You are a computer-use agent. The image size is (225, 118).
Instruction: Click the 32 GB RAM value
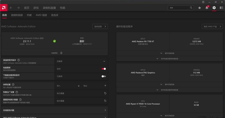point(196,105)
